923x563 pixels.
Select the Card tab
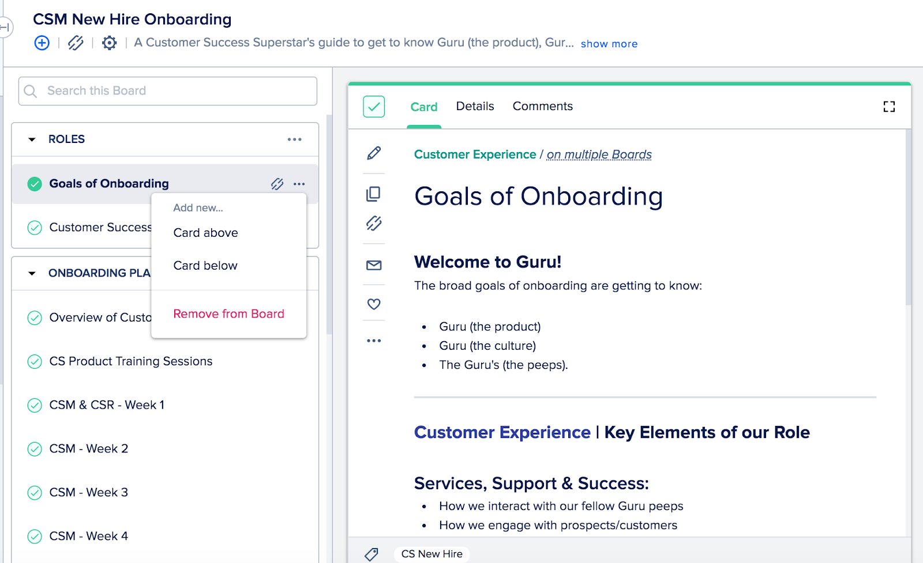tap(424, 107)
